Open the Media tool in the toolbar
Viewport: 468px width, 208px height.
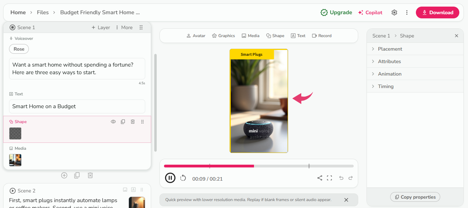(251, 35)
